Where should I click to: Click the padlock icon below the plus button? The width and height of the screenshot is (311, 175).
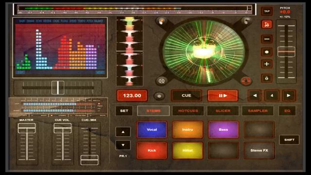(x=267, y=78)
